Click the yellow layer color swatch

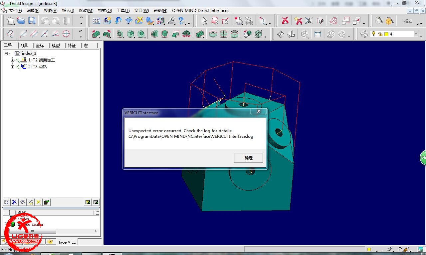(x=386, y=34)
